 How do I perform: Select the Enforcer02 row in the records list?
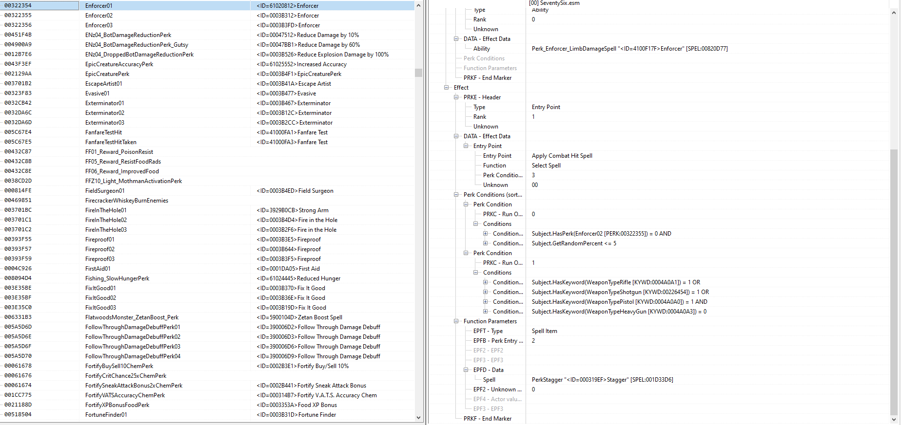point(207,16)
